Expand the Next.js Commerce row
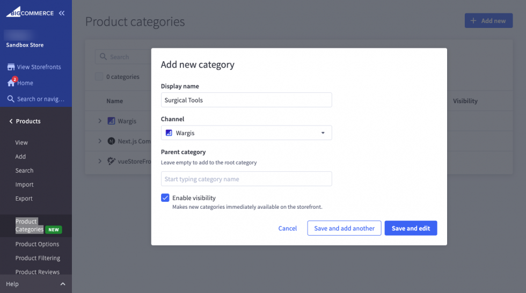 point(100,141)
